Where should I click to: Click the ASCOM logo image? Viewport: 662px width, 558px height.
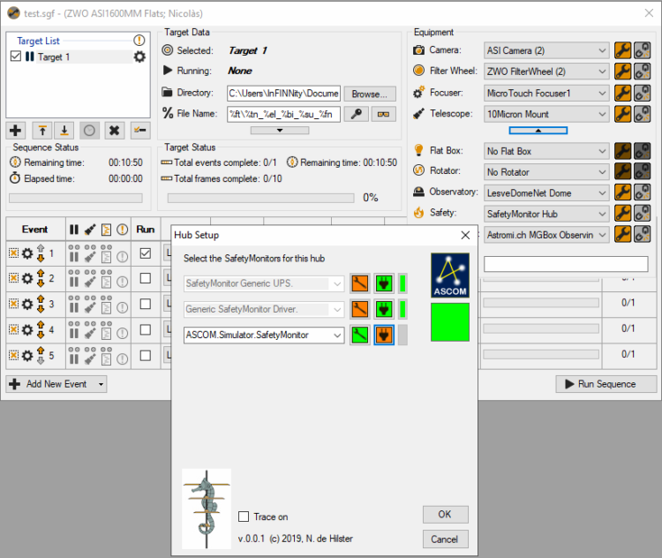[x=450, y=275]
